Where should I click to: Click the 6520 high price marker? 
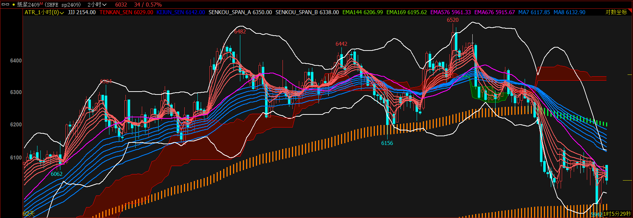(x=453, y=20)
